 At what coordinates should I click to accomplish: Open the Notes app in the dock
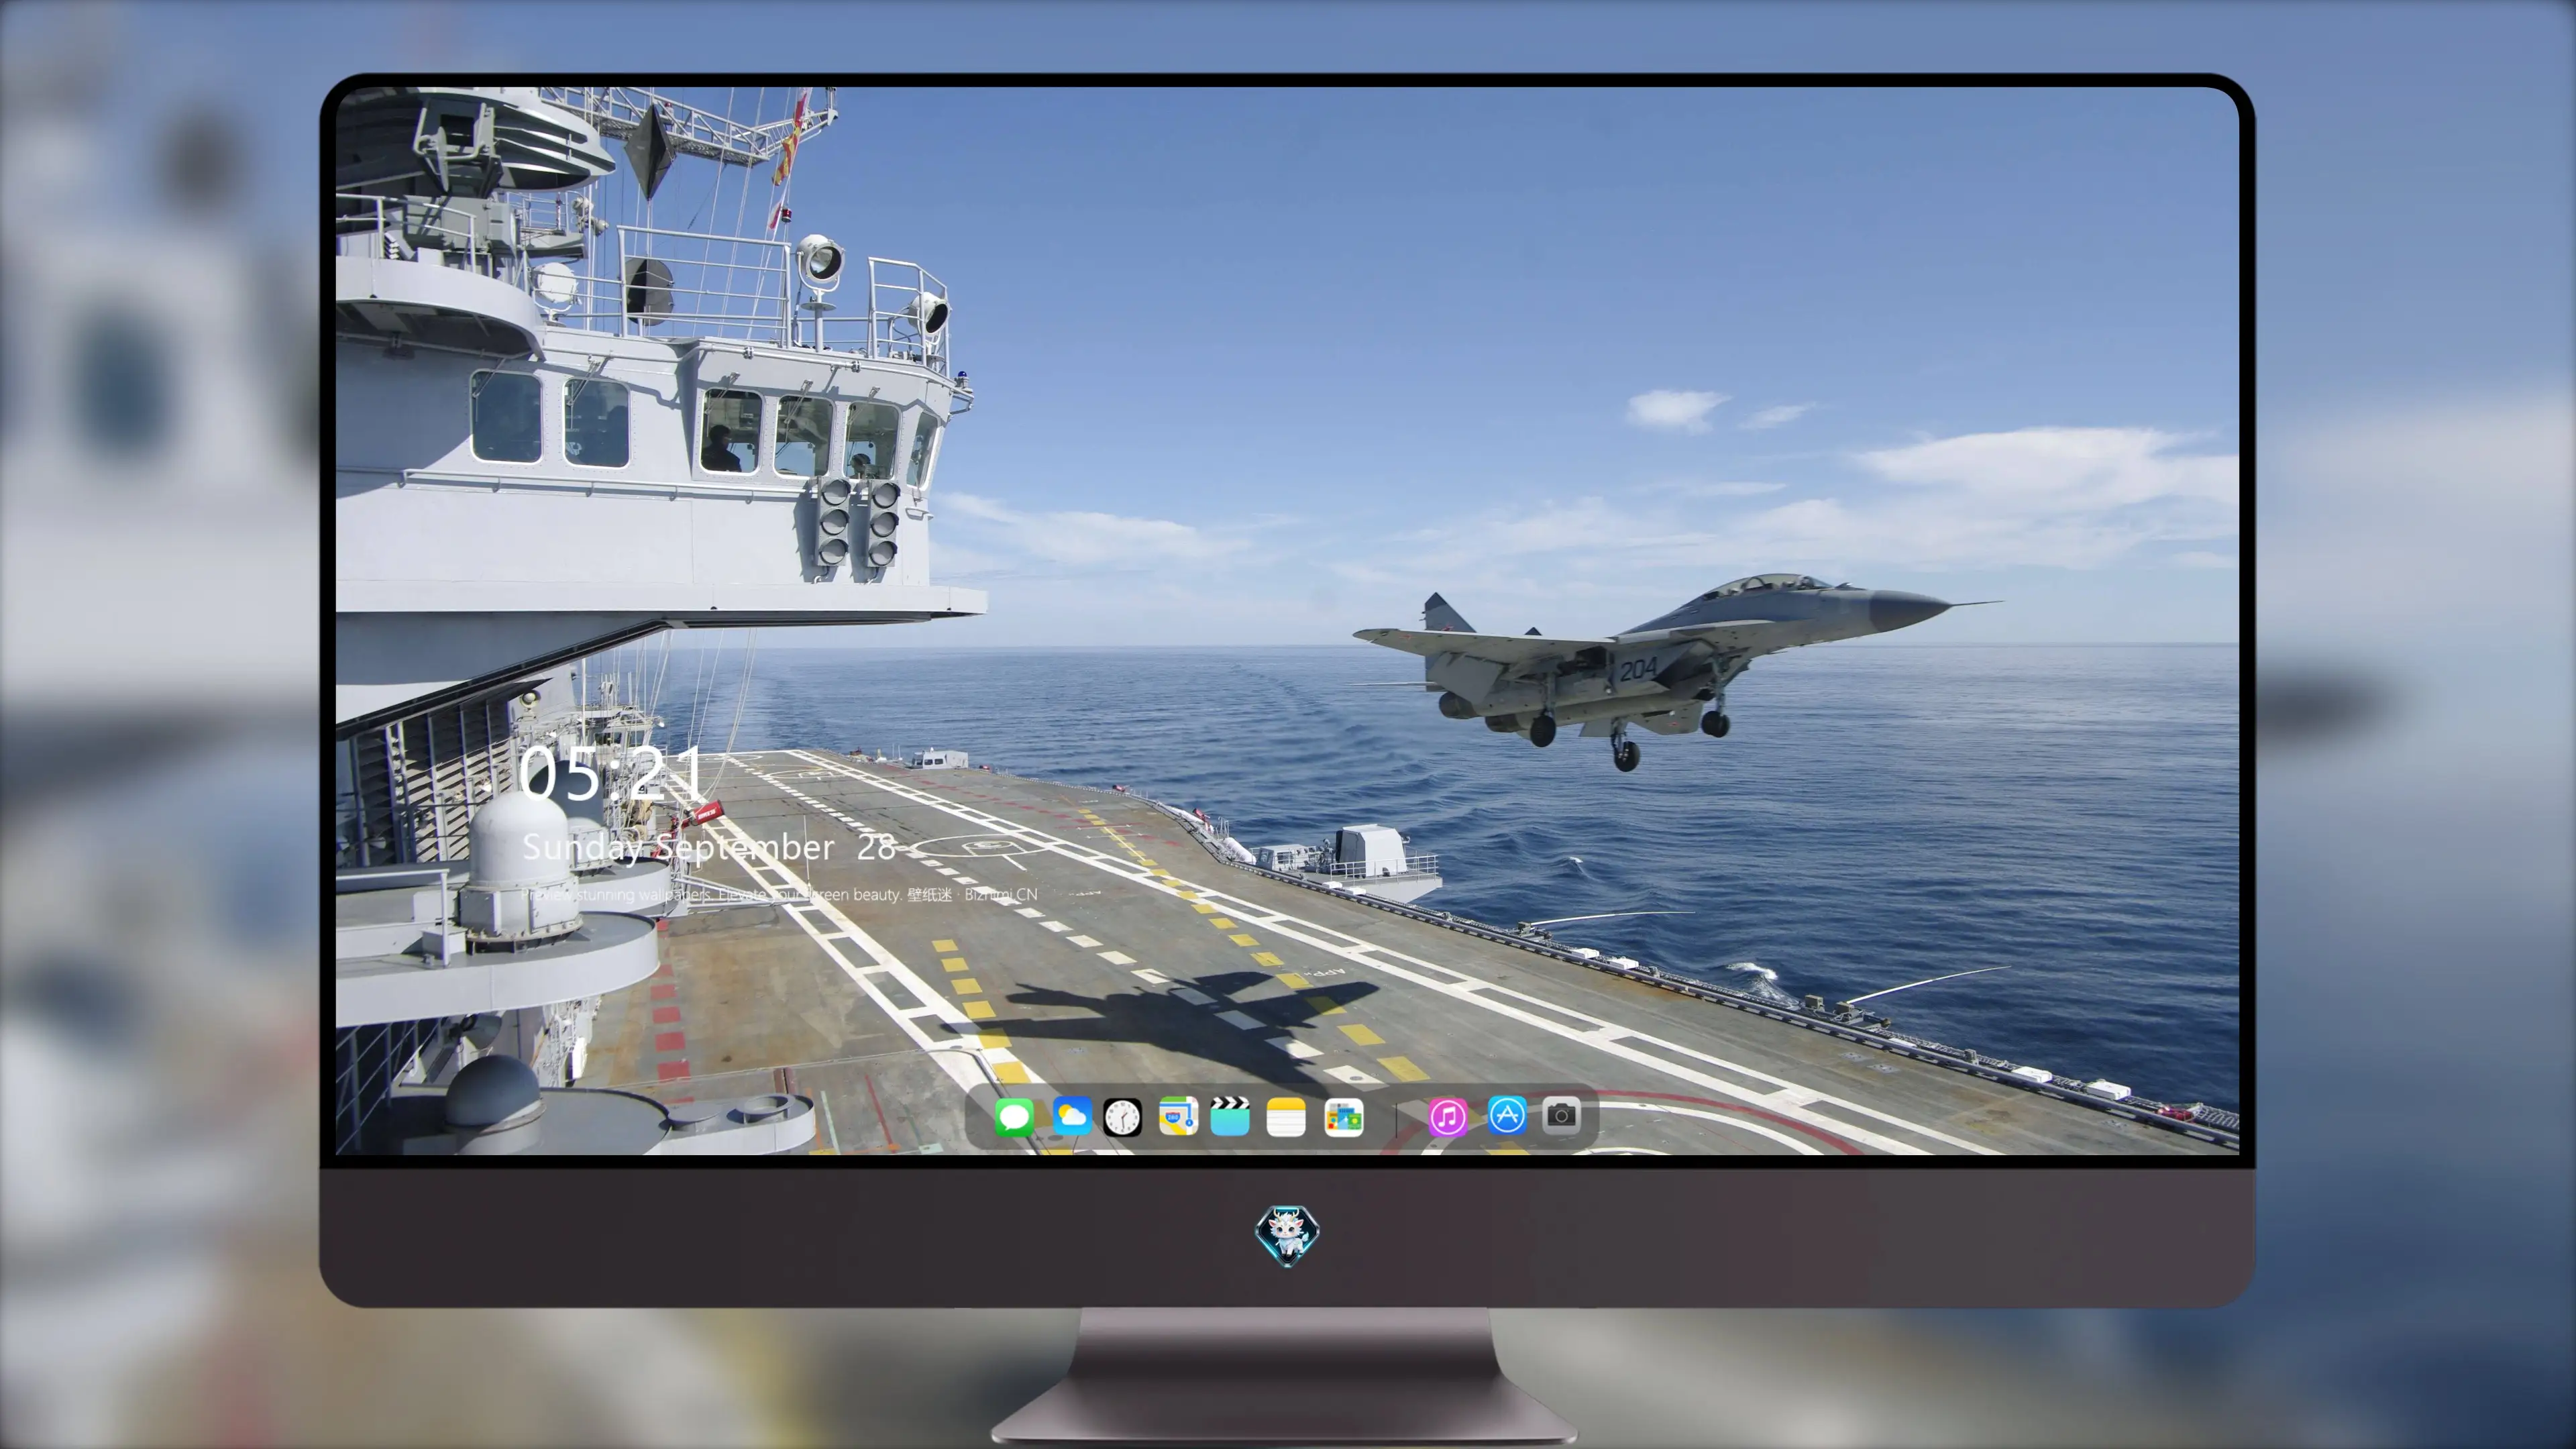[x=1286, y=1117]
